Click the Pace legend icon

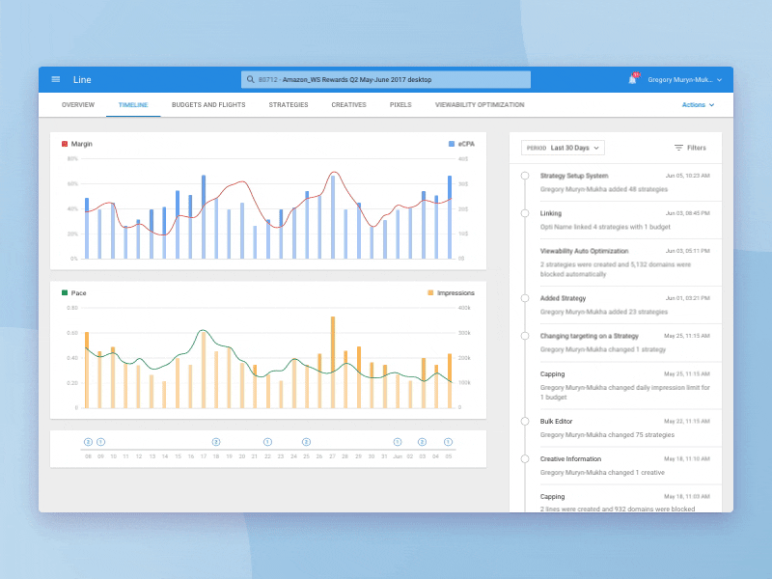coord(65,291)
